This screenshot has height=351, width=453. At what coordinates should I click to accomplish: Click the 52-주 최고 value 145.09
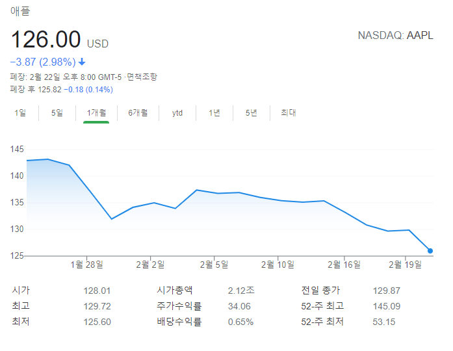[387, 306]
